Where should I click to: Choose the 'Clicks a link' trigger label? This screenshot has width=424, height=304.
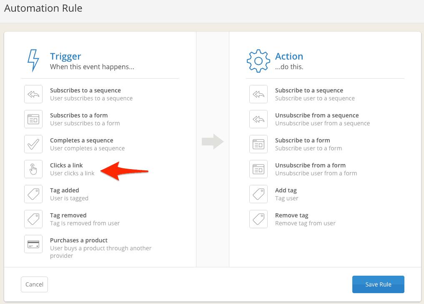coord(66,165)
